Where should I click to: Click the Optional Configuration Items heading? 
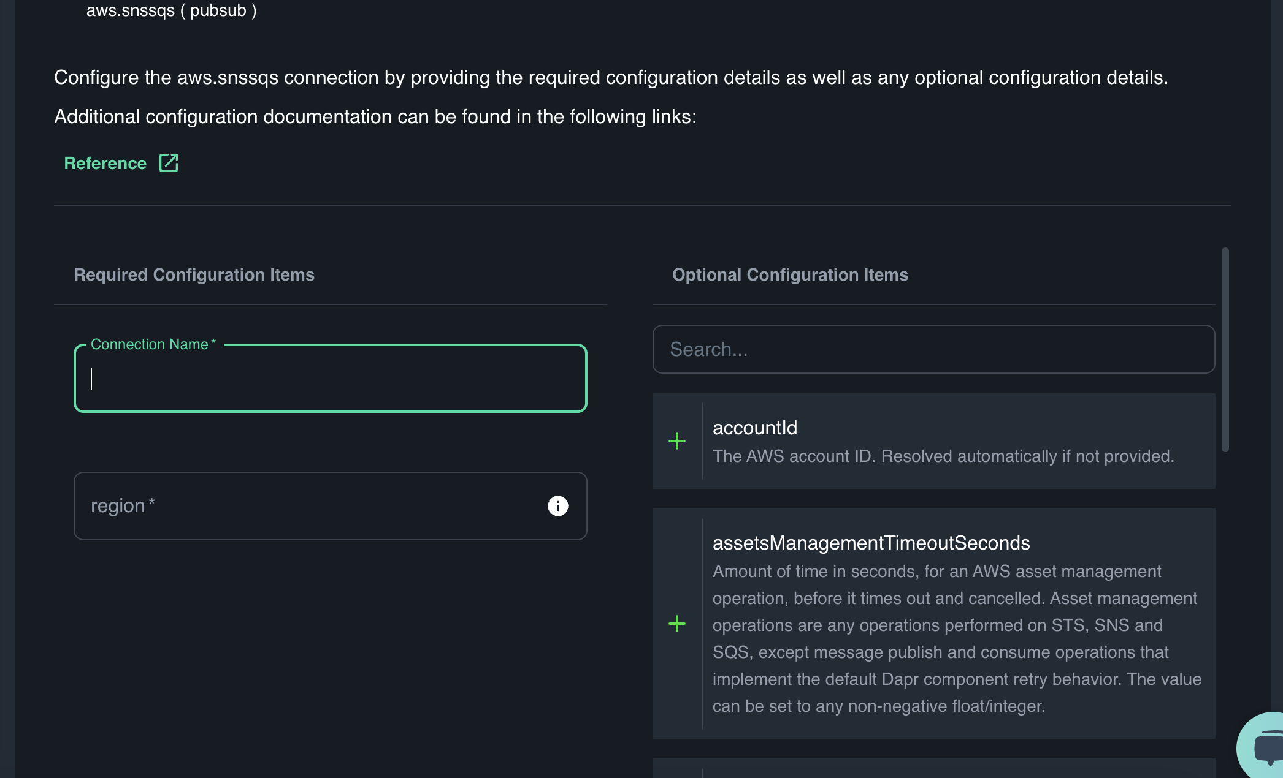click(x=790, y=274)
